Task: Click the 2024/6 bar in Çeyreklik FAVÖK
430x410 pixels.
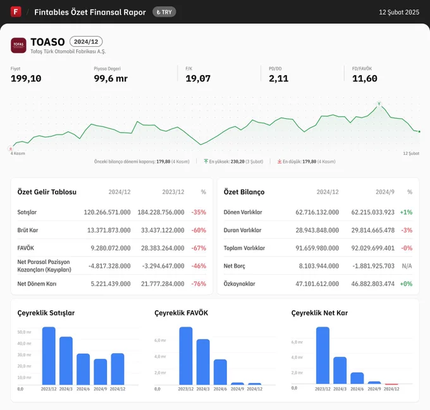Action: point(220,372)
